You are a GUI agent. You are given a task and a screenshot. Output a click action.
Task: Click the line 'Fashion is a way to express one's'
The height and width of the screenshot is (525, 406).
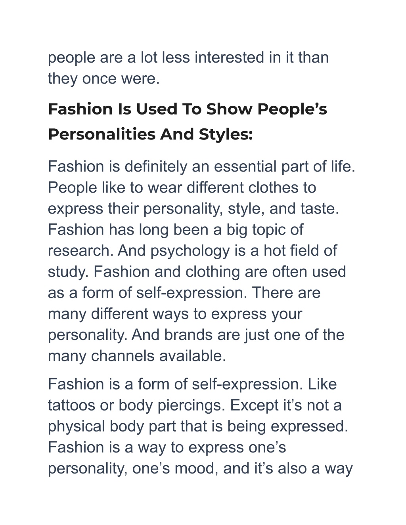click(167, 447)
